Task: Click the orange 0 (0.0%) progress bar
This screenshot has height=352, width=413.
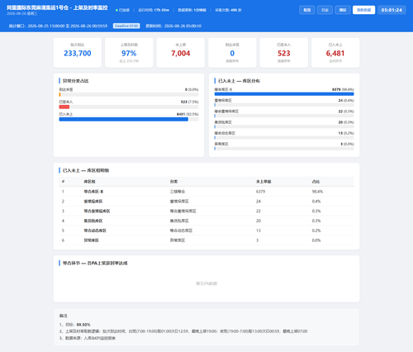Action: 129,94
